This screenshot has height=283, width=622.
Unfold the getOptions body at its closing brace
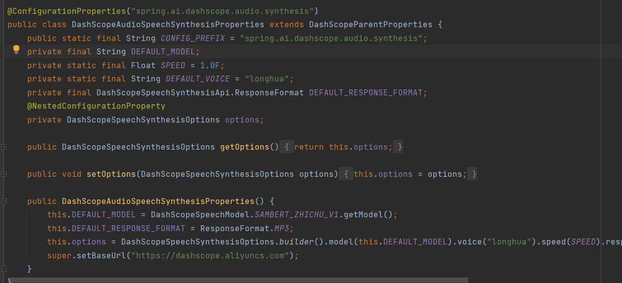tap(398, 147)
